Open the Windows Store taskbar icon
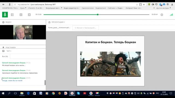Screen dimensions: 175x98 [x=34, y=93]
